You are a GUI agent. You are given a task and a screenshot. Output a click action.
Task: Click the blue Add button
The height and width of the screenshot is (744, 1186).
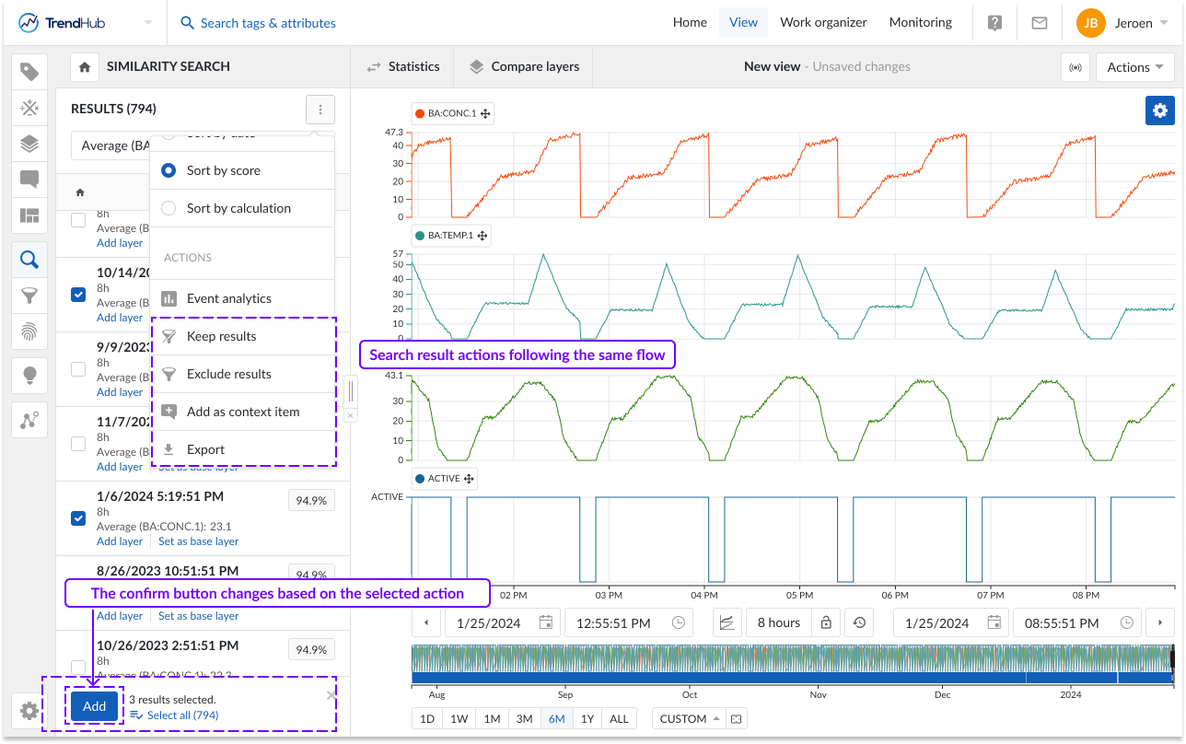94,706
